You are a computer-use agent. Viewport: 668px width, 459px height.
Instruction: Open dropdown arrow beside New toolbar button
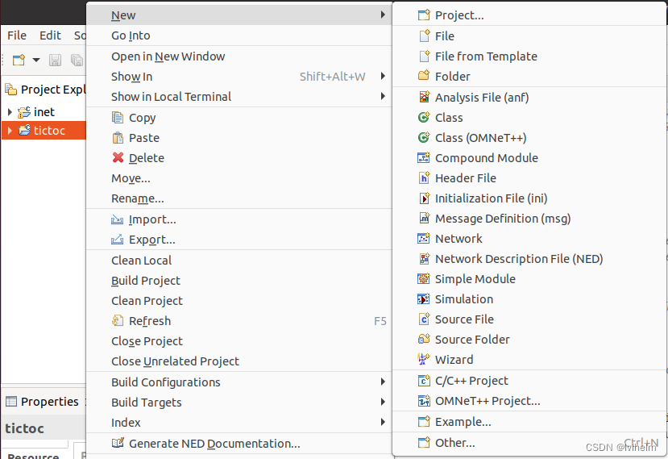[36, 61]
